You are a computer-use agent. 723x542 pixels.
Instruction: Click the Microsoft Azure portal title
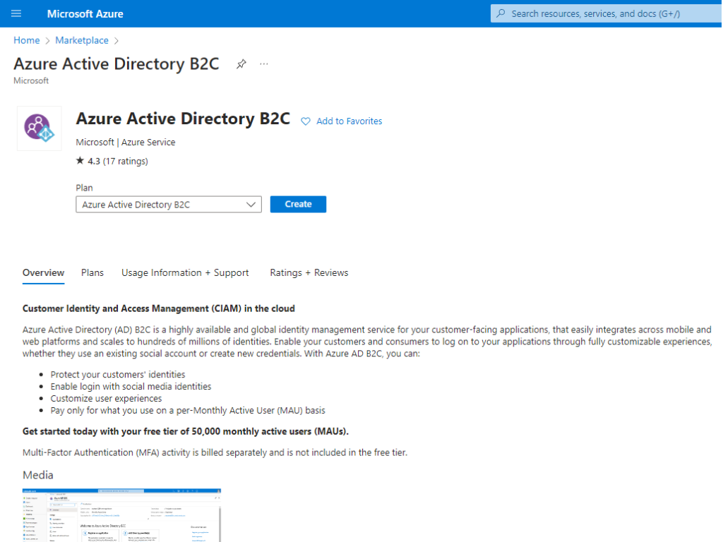(x=85, y=14)
